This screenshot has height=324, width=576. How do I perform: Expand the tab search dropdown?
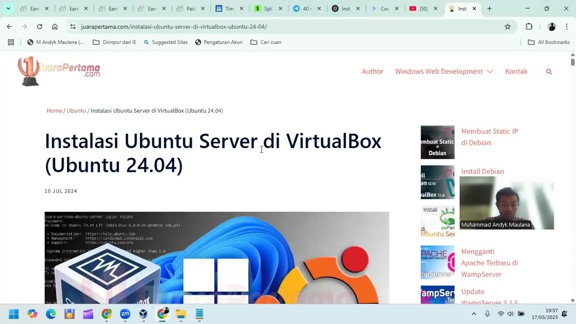tap(8, 9)
